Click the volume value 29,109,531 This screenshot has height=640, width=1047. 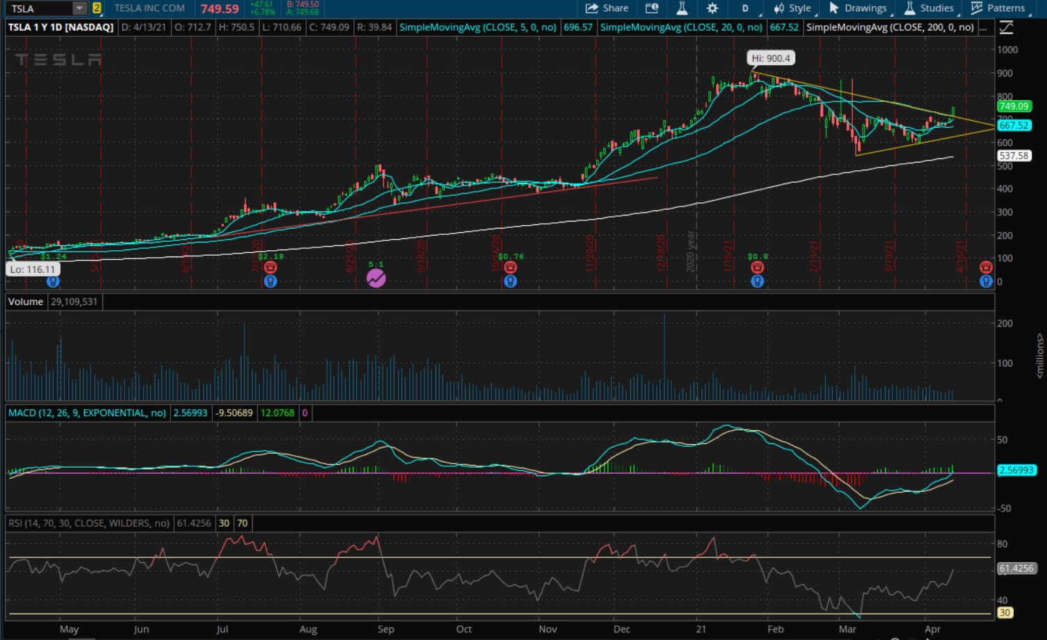(x=74, y=302)
